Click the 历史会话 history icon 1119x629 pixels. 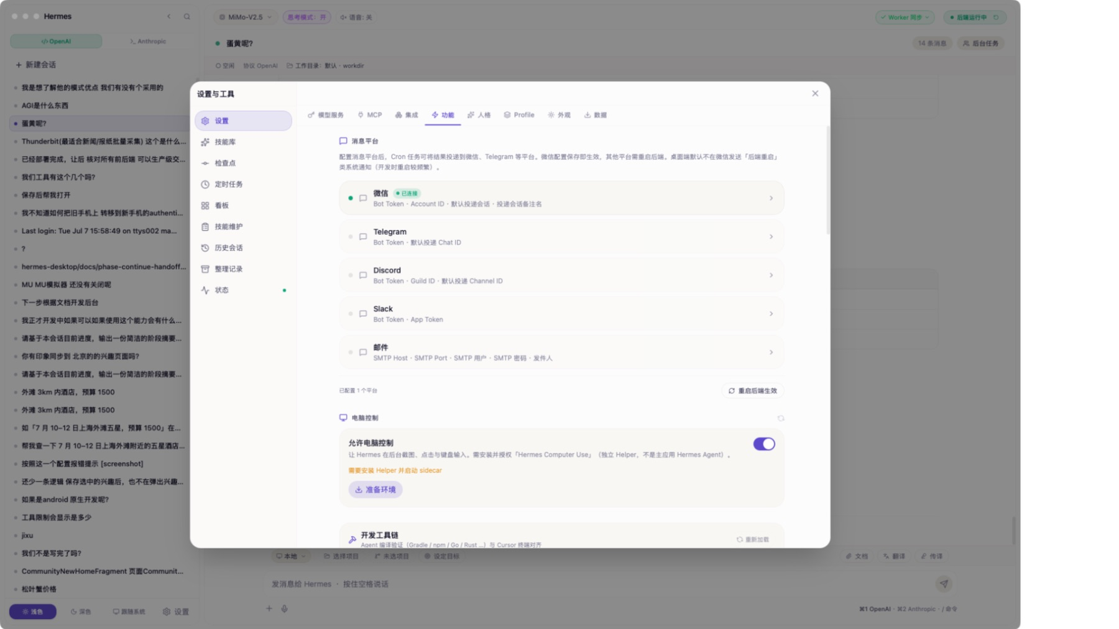(205, 247)
